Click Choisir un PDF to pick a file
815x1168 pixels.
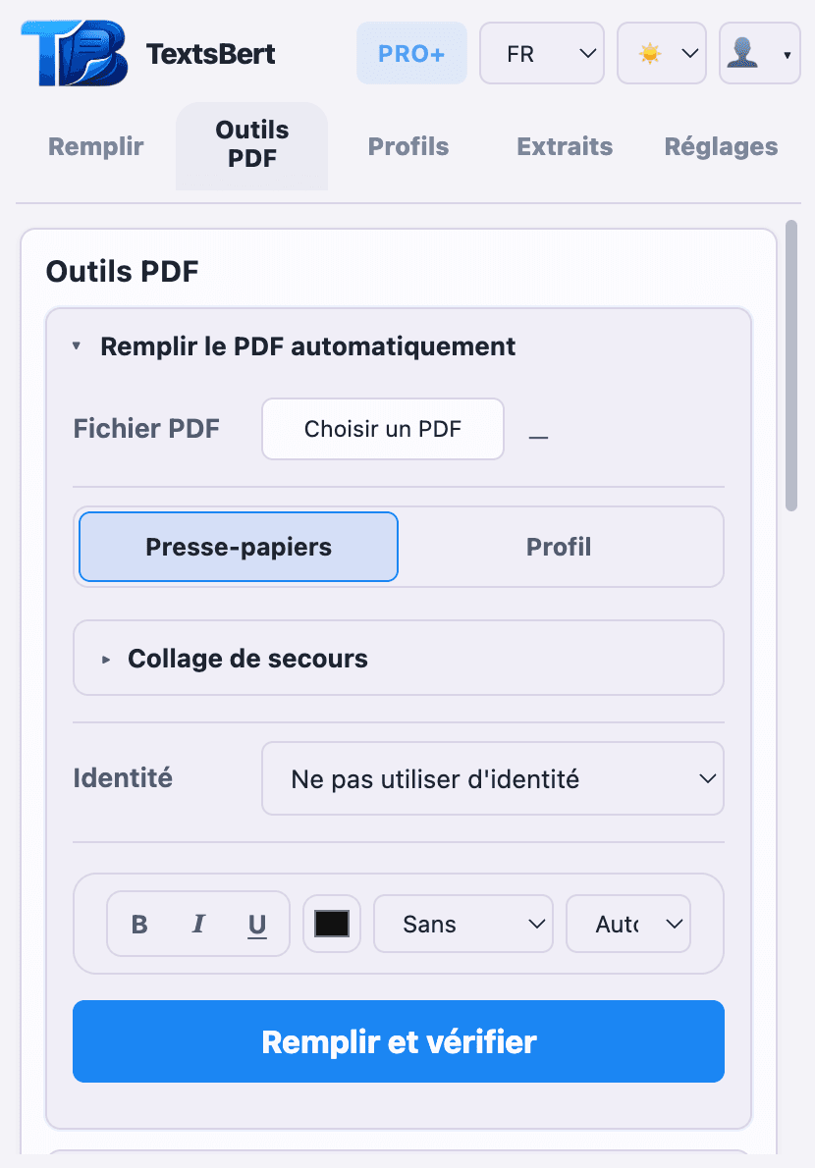382,429
